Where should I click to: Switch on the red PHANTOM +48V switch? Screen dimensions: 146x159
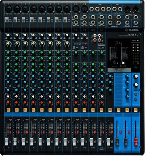85,43
